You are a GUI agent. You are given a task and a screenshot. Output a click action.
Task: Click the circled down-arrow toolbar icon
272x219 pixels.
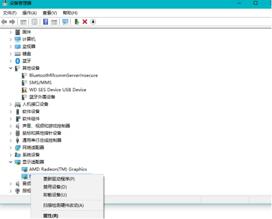click(93, 22)
